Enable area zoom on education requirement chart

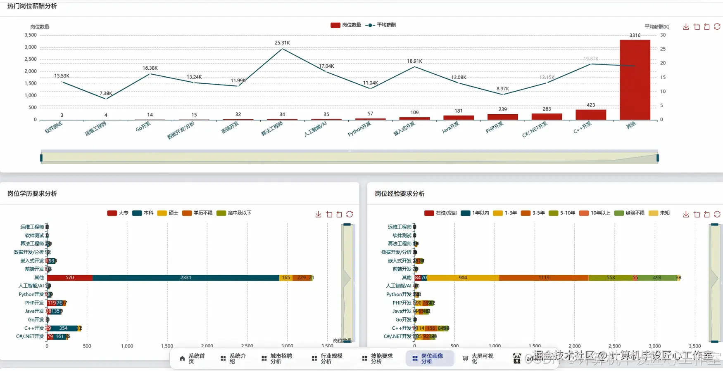[x=329, y=214]
